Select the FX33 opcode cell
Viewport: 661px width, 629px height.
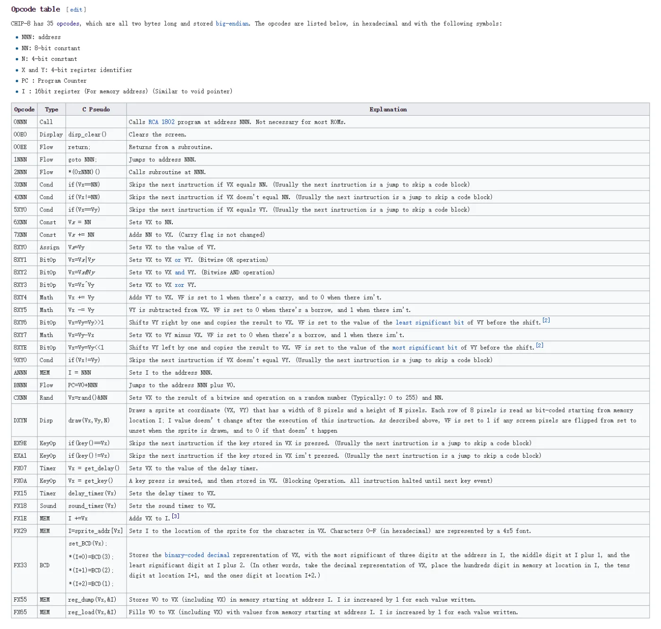pyautogui.click(x=25, y=565)
